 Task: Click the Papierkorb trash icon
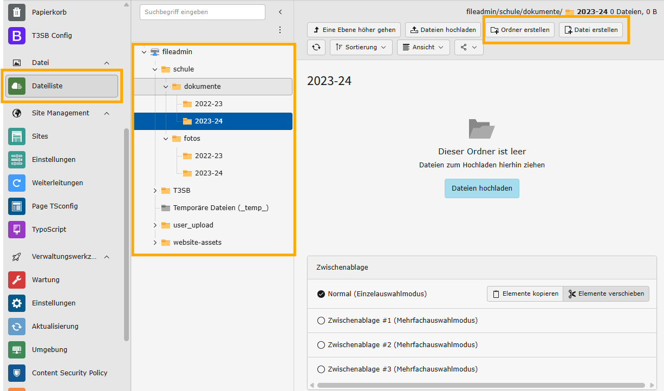tap(17, 12)
